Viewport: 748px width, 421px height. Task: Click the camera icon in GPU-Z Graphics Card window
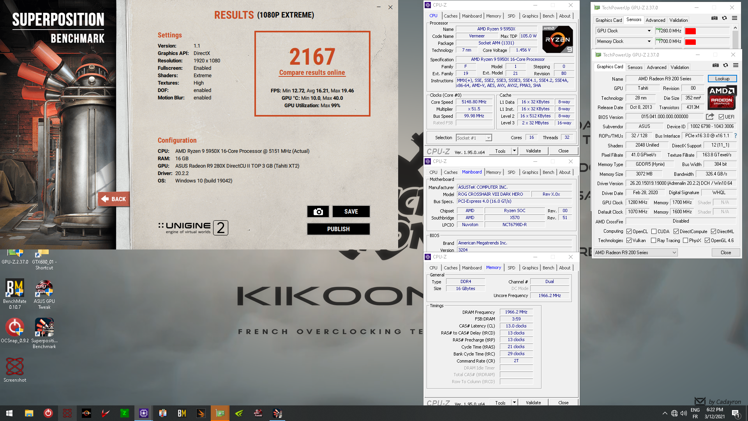716,65
